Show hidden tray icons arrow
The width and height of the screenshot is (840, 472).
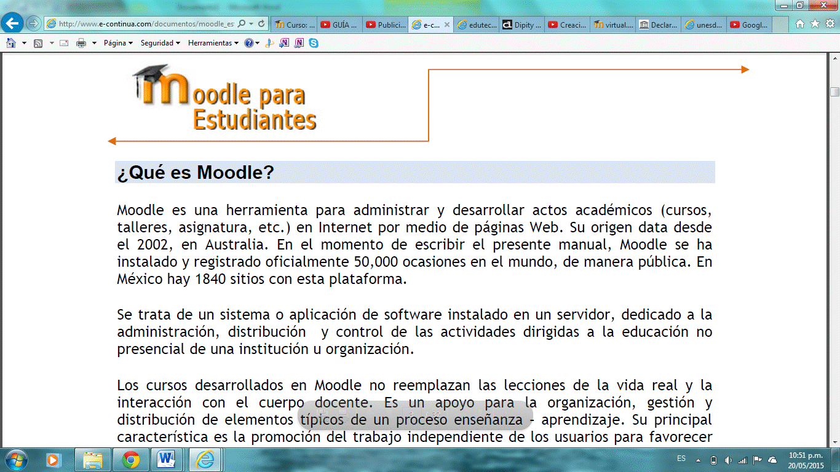(x=698, y=460)
